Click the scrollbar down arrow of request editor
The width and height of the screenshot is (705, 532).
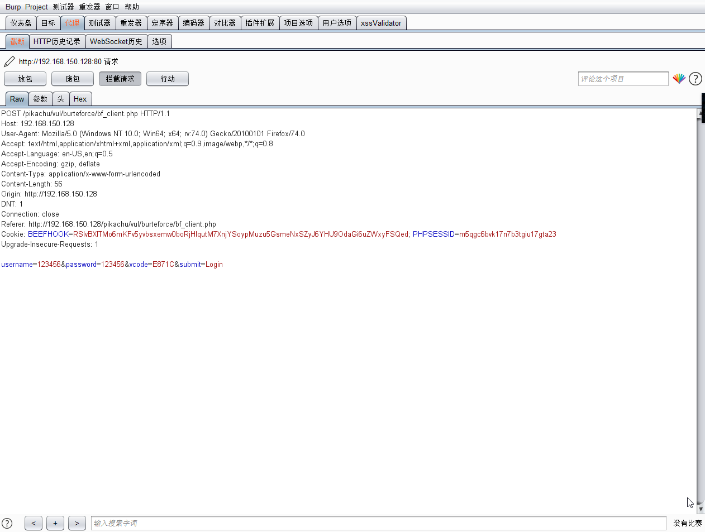tap(701, 509)
